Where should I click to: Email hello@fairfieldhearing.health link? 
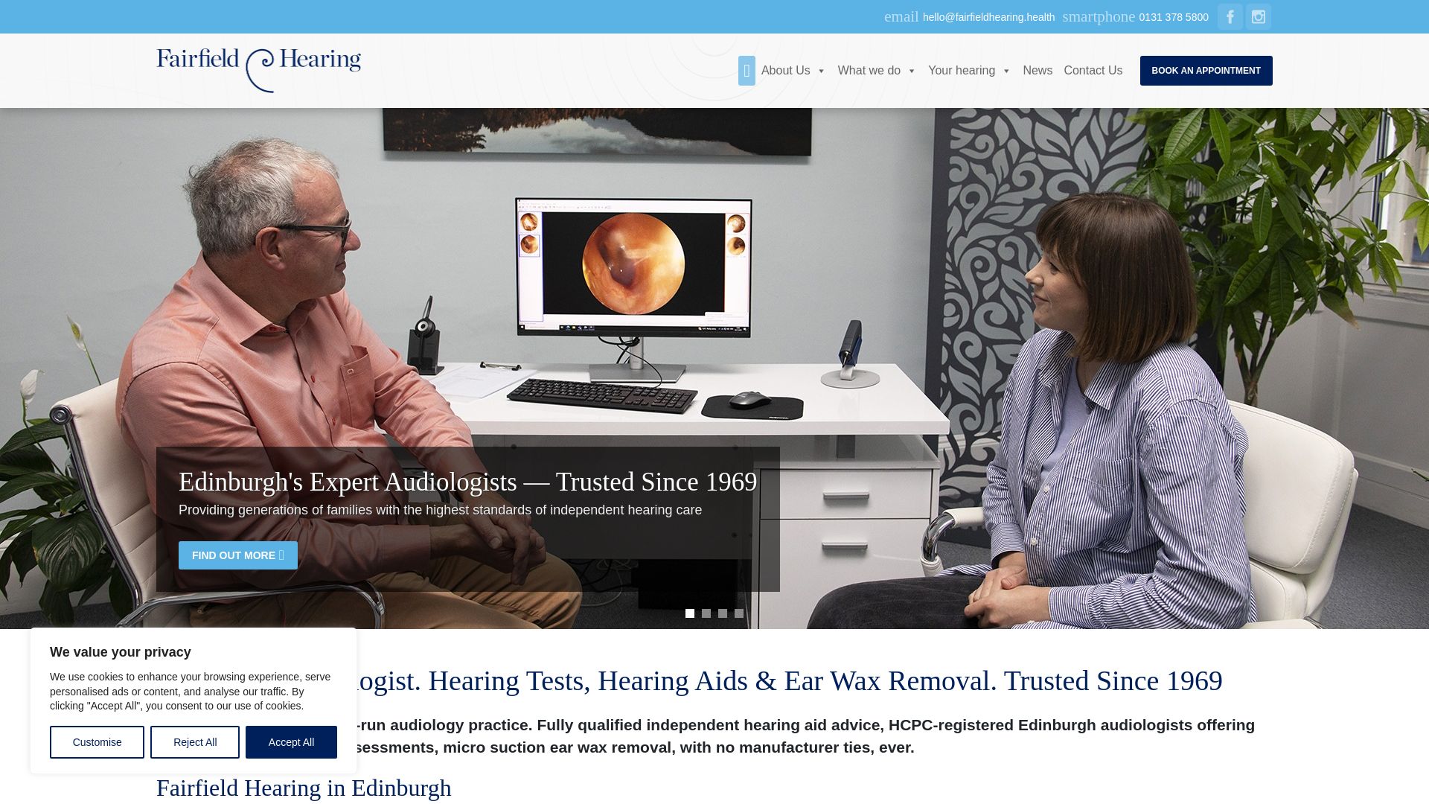coord(988,17)
